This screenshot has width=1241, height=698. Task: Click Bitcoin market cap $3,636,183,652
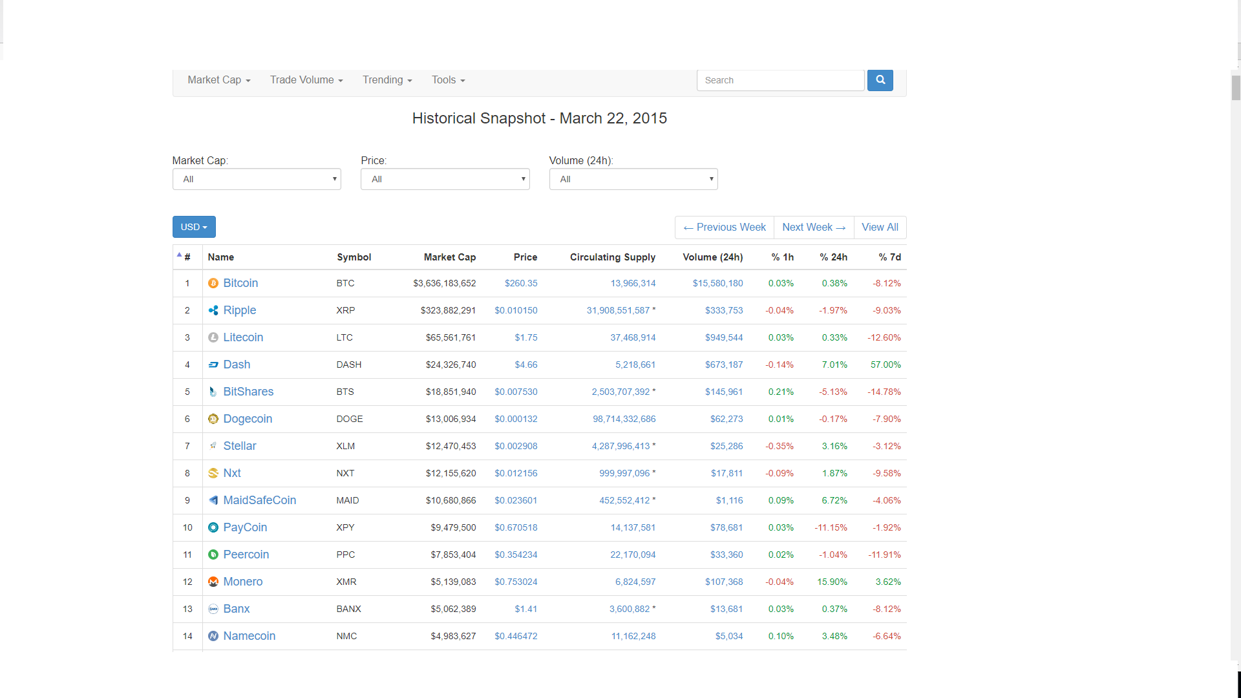[x=445, y=283]
